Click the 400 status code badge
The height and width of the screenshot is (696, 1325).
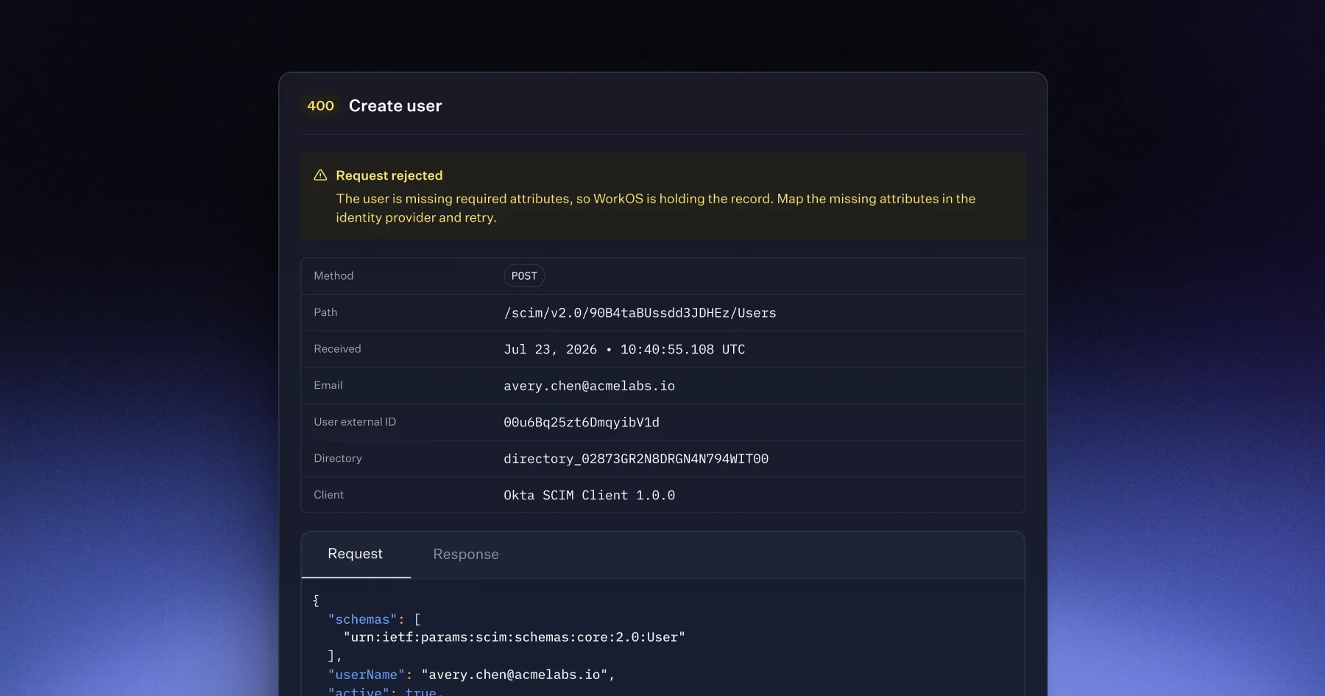click(320, 106)
